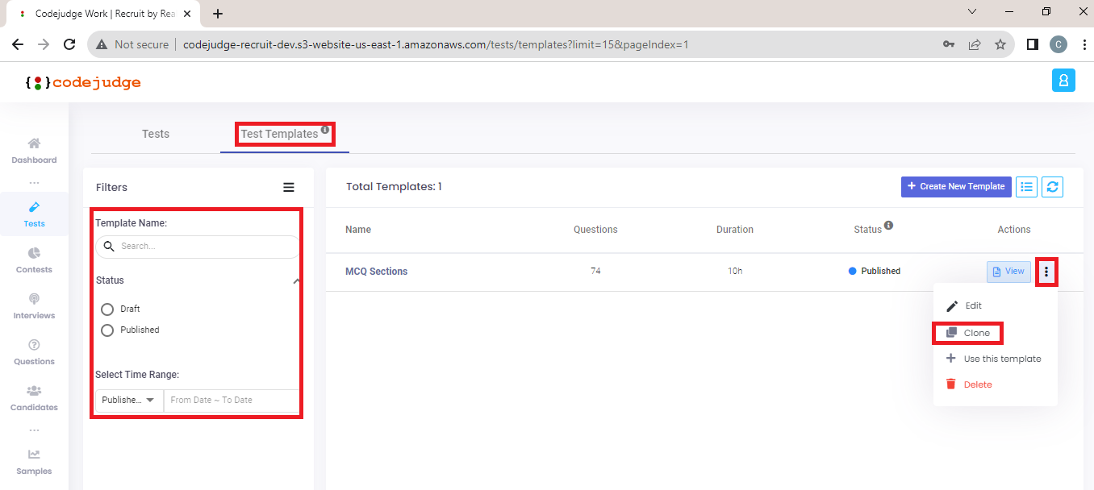Select the Published status radio button

click(x=107, y=330)
